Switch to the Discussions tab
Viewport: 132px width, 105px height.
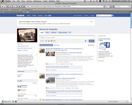(63, 33)
